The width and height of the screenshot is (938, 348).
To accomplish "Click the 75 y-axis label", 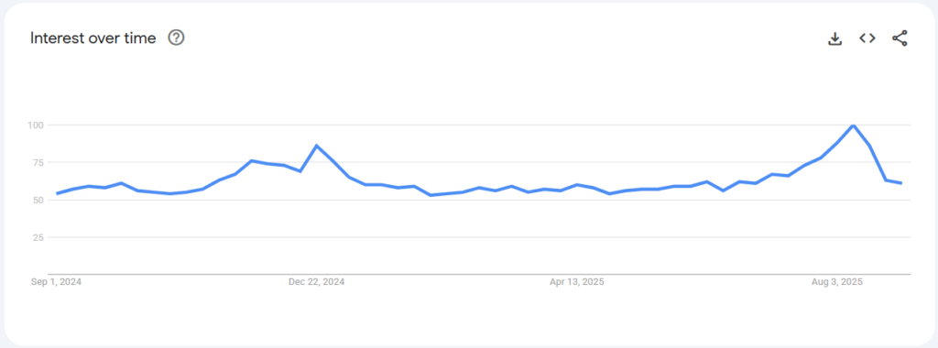I will (x=40, y=163).
